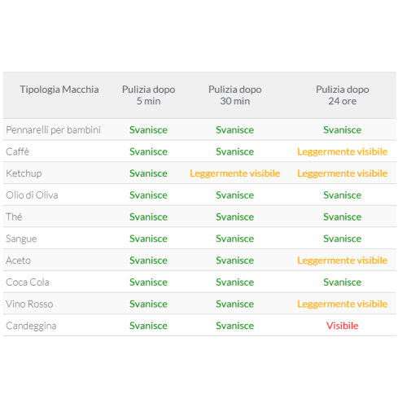This screenshot has height=407, width=407.
Task: Select the Pulizia dopo 24 ore header
Action: [342, 95]
